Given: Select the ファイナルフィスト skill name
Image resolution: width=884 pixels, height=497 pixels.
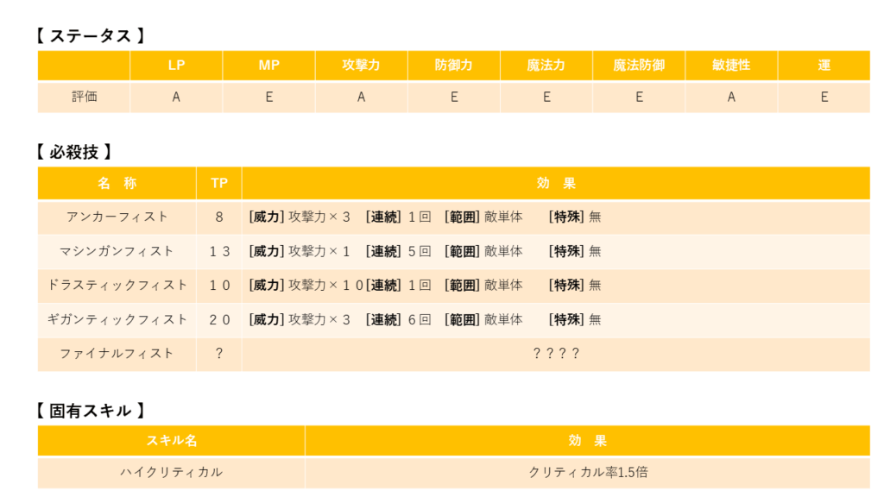Looking at the screenshot, I should pyautogui.click(x=117, y=353).
